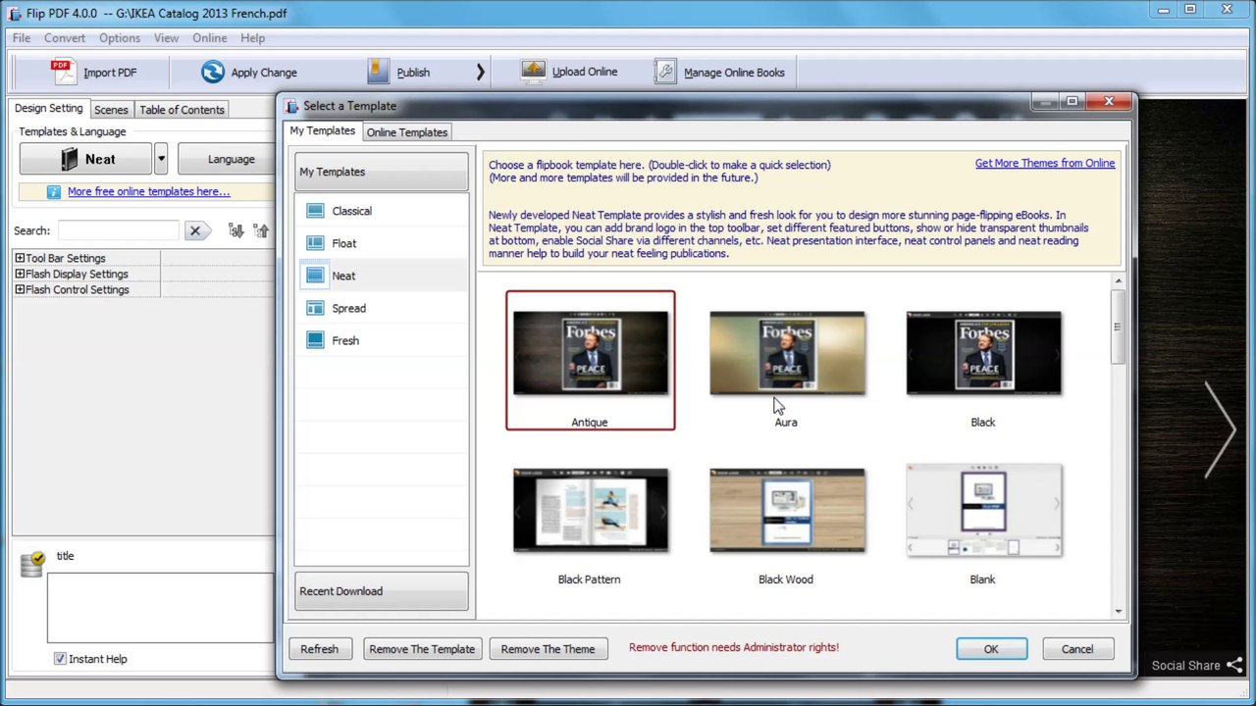Select the Neat template category row
This screenshot has width=1256, height=706.
tap(382, 276)
